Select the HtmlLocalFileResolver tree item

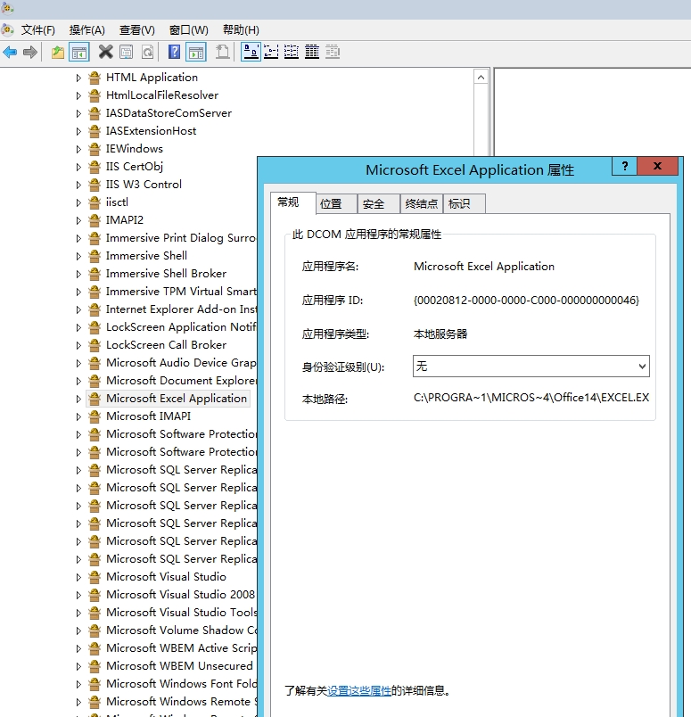(162, 95)
